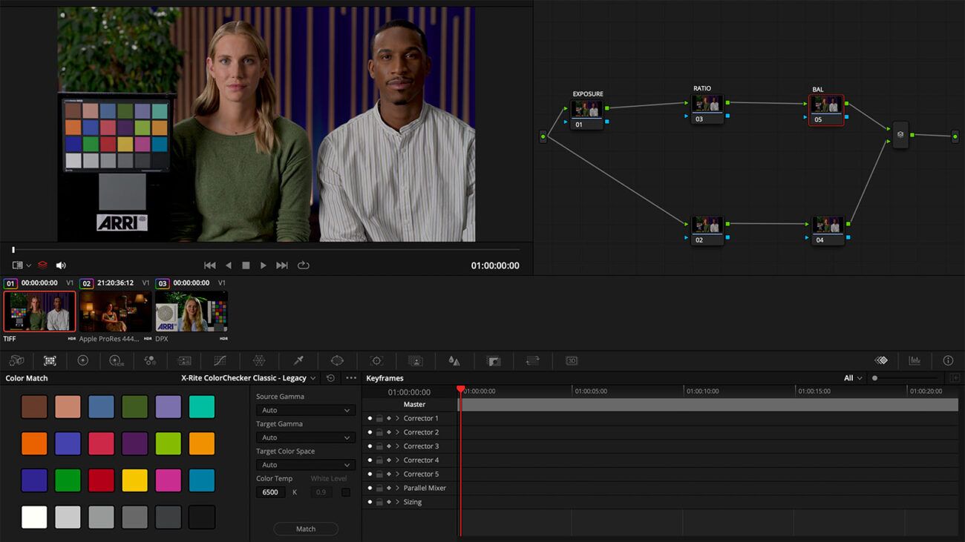
Task: Expand the Corrector 1 keyframe track
Action: point(396,418)
